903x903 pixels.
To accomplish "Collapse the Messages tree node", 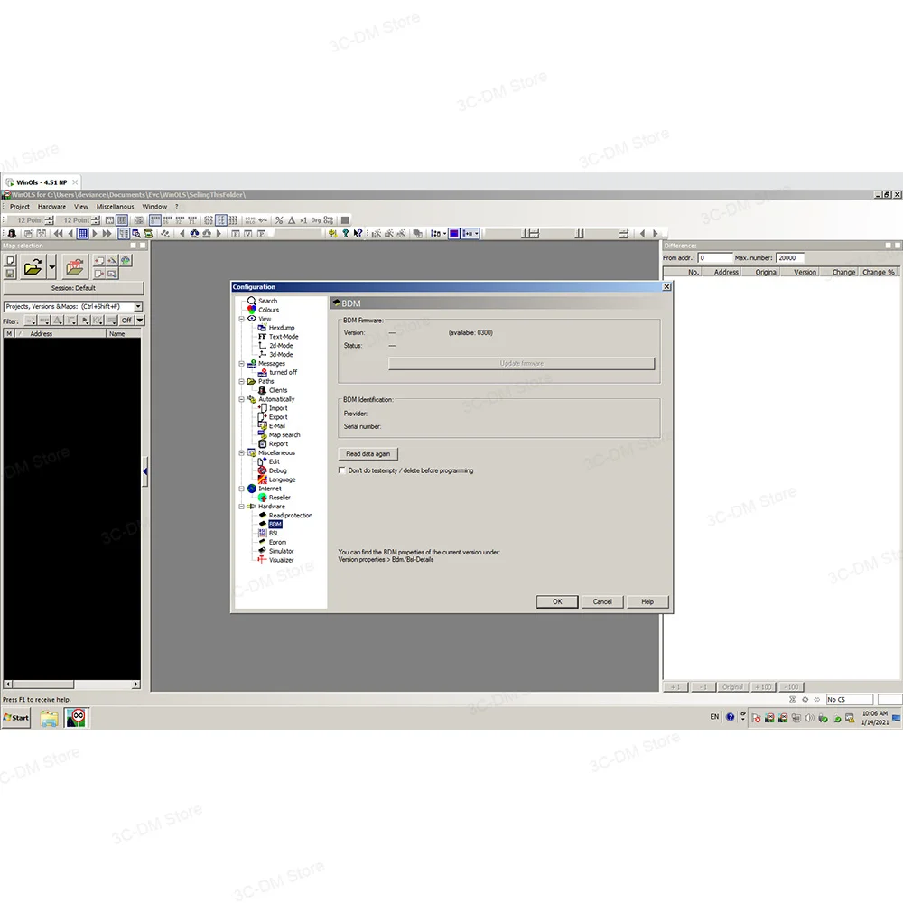I will click(242, 363).
